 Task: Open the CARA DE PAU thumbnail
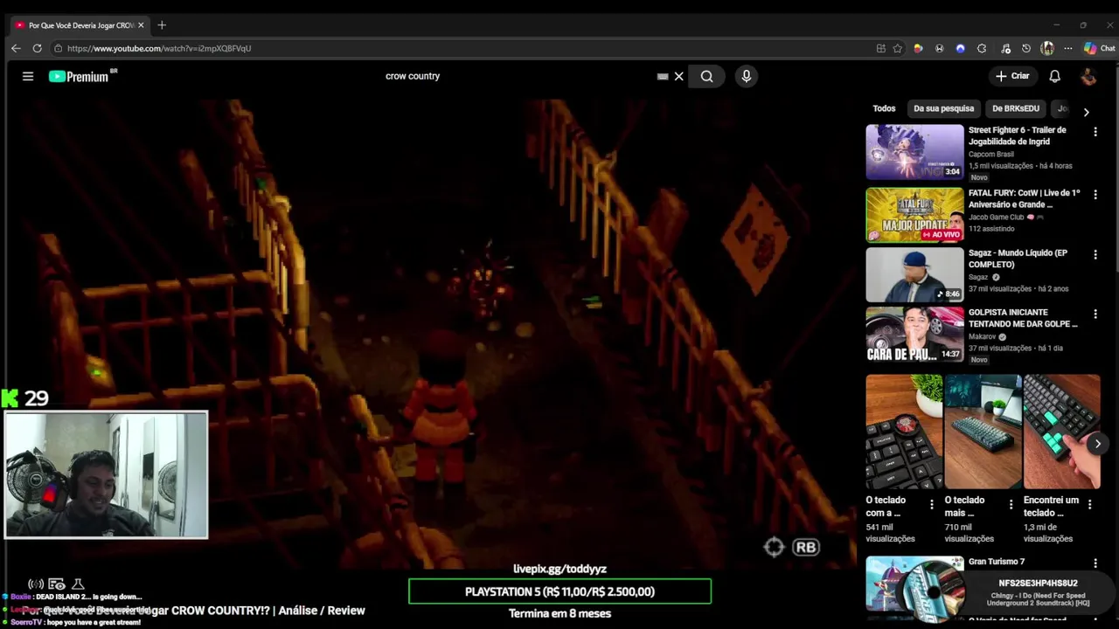click(x=914, y=334)
